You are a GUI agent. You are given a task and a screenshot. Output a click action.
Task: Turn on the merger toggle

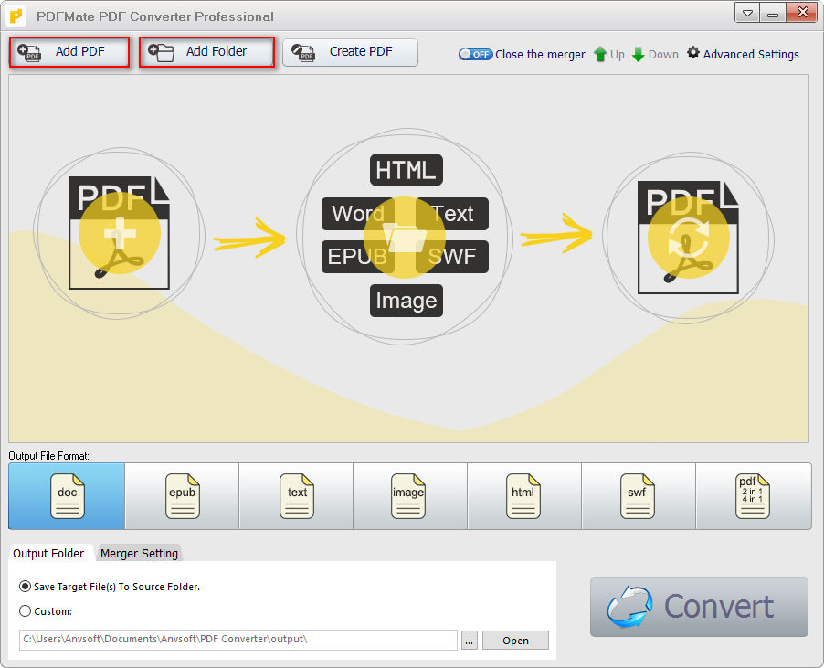(x=475, y=54)
